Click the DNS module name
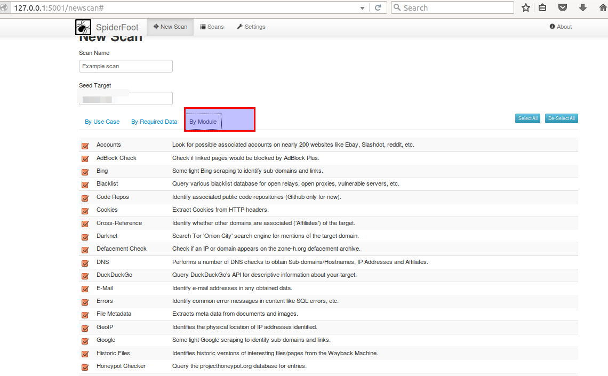This screenshot has height=376, width=608. 103,262
